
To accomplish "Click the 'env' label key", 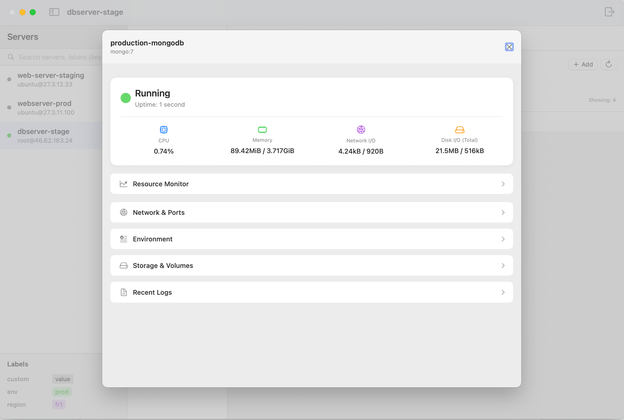I will pos(12,392).
